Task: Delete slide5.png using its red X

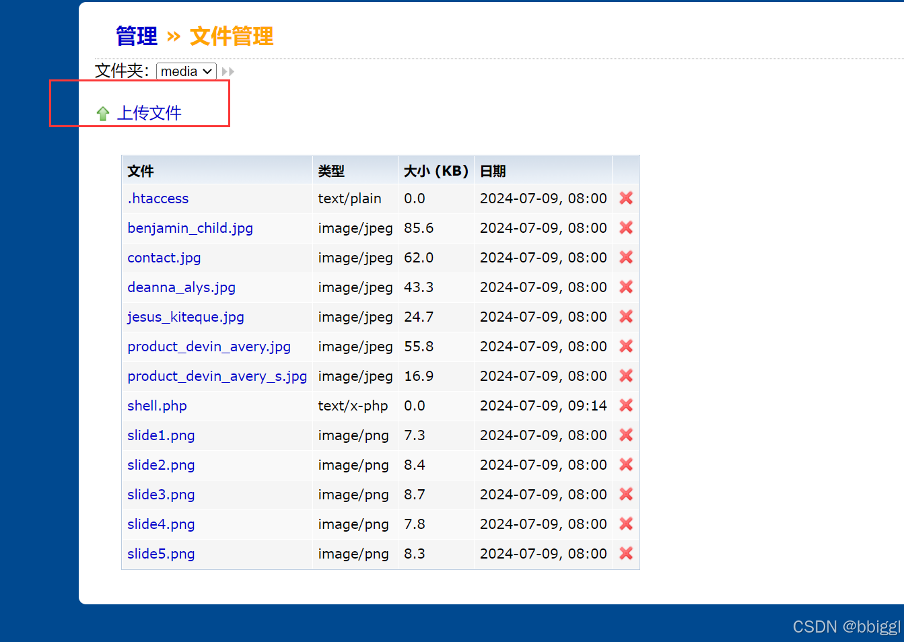Action: click(x=626, y=553)
